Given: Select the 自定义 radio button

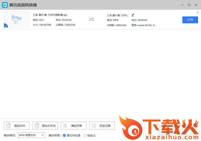Looking at the screenshot, I should [x=85, y=135].
